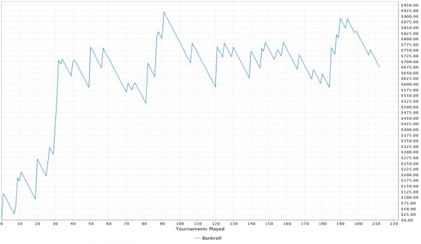
Task: Click the $650.00 y-axis label
Action: point(410,73)
